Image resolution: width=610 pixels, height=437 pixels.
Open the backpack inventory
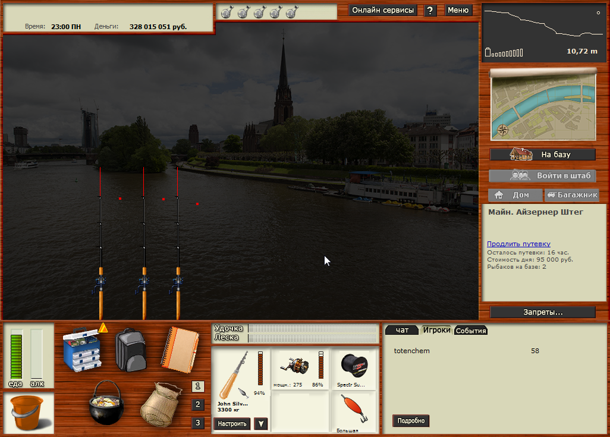pos(131,350)
